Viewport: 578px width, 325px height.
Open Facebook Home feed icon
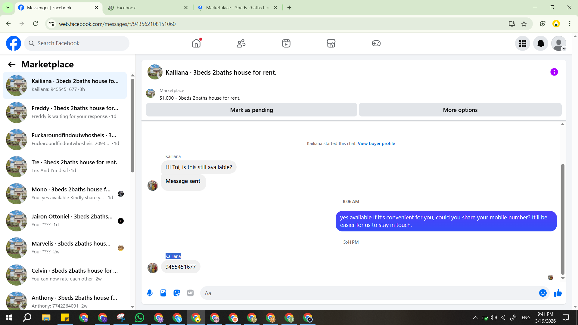[x=196, y=43]
